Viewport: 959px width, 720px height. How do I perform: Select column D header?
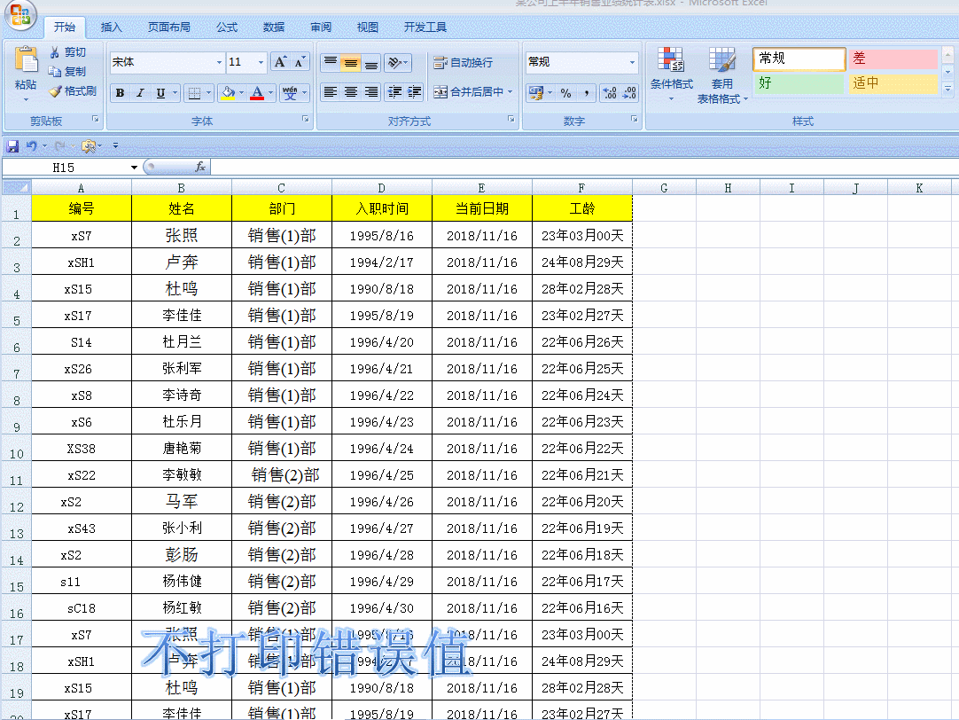[382, 188]
